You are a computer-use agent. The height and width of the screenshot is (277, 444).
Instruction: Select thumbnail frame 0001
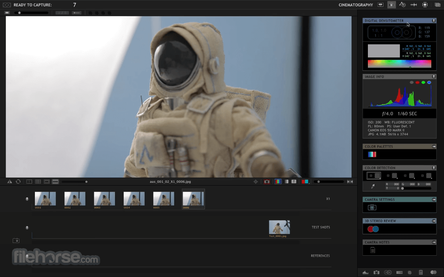point(45,199)
